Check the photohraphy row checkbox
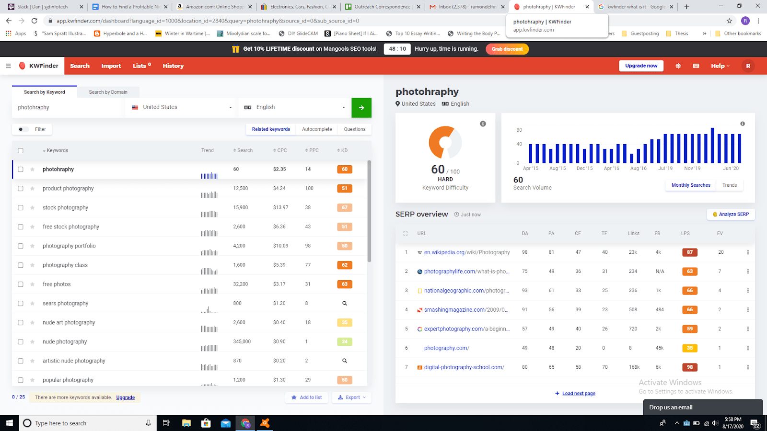The image size is (767, 431). [20, 169]
